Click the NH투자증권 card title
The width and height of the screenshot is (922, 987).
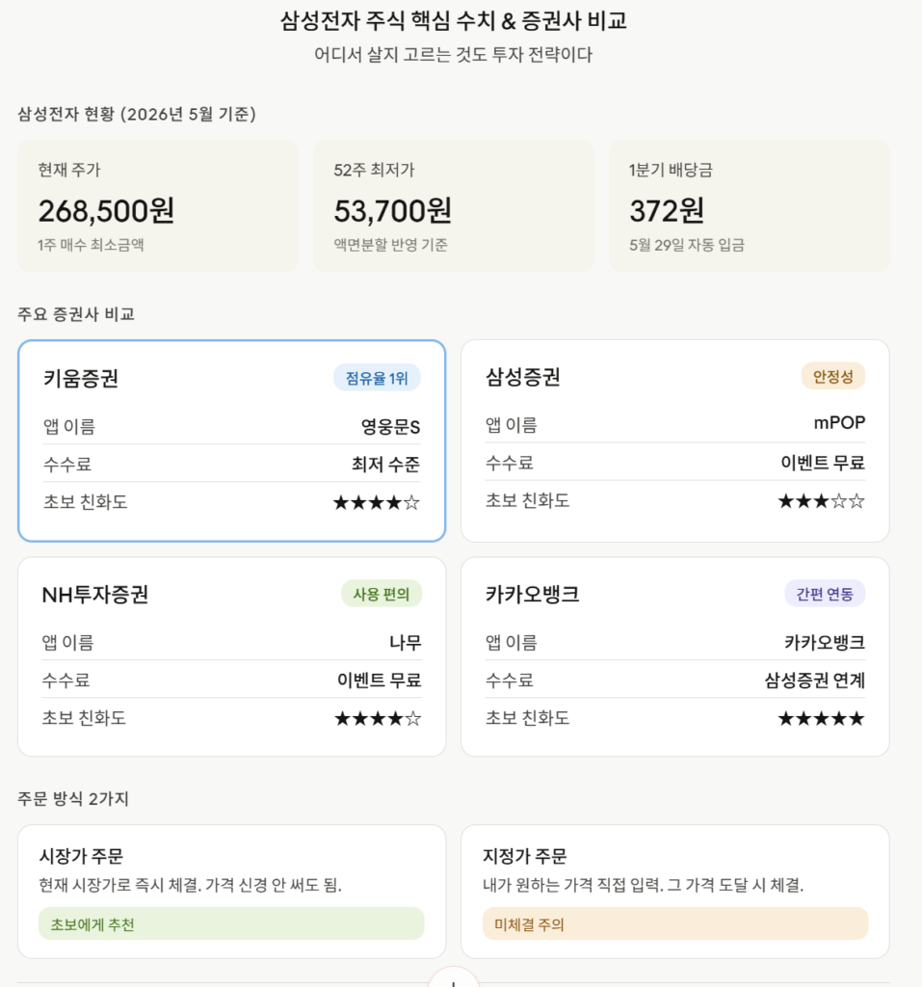pyautogui.click(x=95, y=594)
